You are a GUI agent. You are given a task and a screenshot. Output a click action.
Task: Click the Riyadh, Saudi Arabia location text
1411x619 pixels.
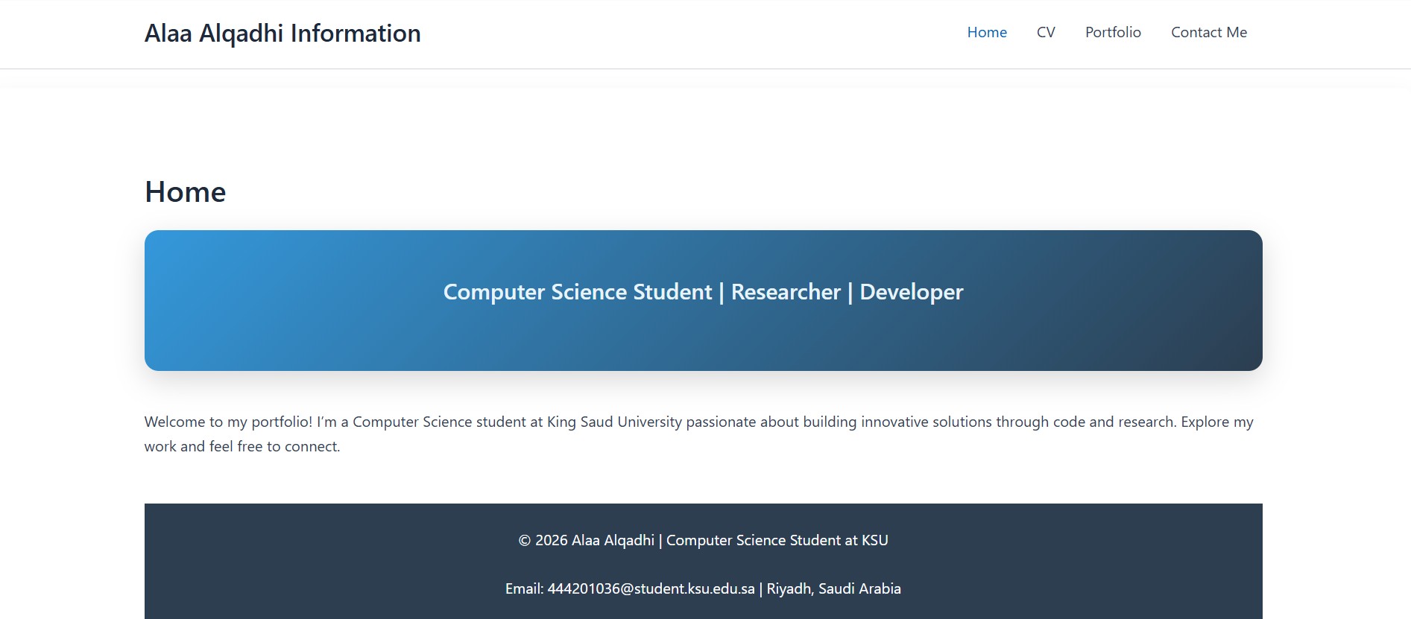830,588
